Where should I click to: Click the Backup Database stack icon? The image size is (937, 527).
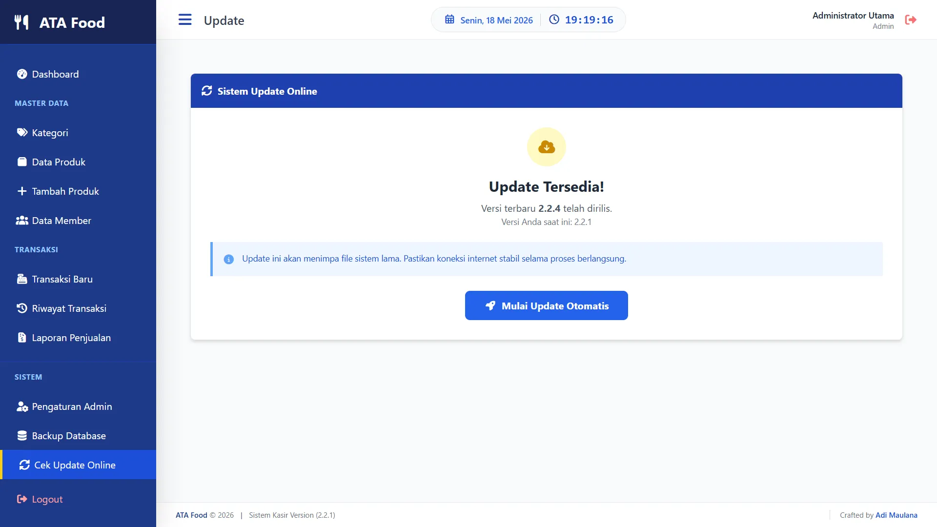click(x=22, y=436)
